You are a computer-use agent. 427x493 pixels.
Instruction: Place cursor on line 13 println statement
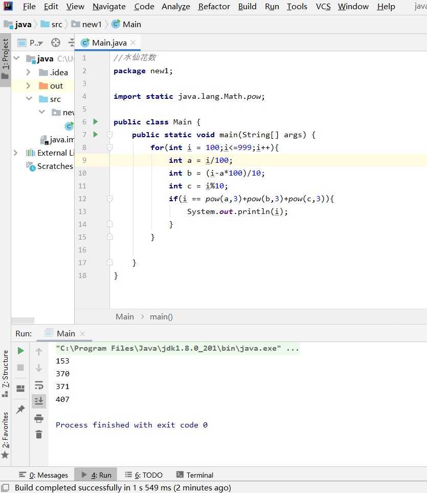[x=237, y=211]
